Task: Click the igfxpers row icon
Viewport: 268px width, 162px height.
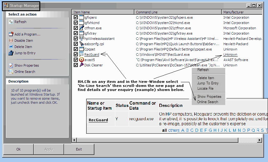Action: pos(82,17)
